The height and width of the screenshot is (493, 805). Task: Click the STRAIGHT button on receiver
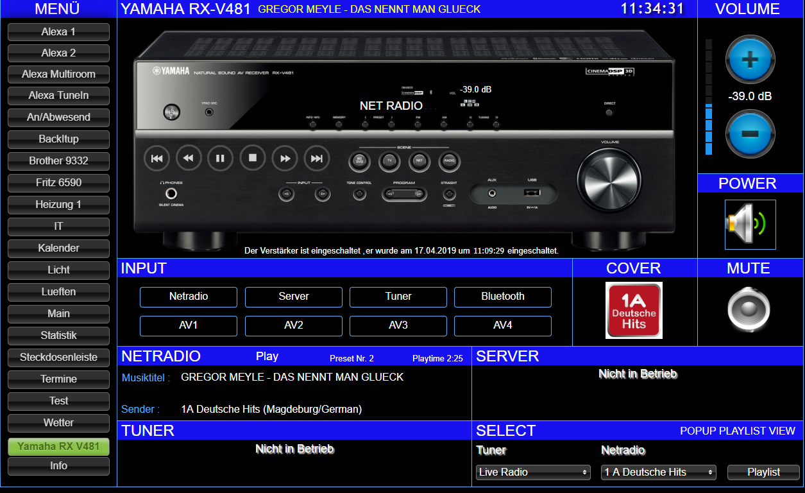pyautogui.click(x=450, y=193)
